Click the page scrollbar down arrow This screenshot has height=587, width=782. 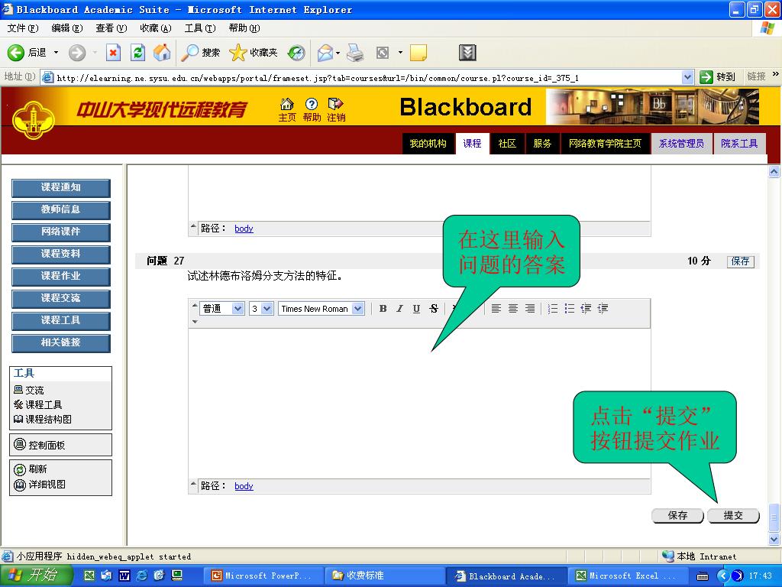pyautogui.click(x=774, y=539)
